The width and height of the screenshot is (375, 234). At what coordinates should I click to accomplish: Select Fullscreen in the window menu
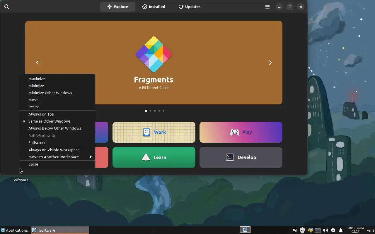click(x=57, y=142)
